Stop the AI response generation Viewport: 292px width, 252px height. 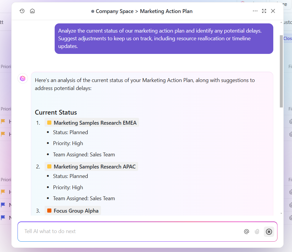tap(269, 232)
